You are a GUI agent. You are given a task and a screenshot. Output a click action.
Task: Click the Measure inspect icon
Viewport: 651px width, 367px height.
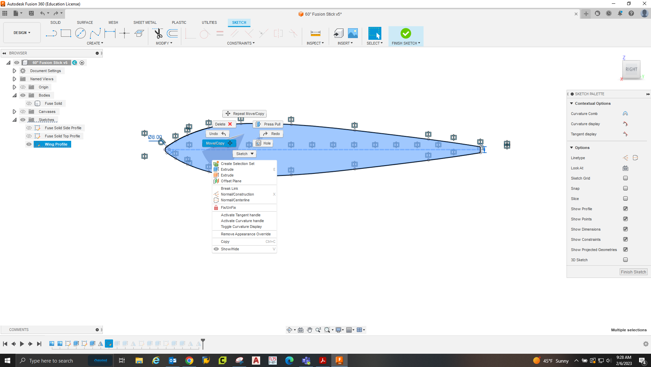pos(315,33)
